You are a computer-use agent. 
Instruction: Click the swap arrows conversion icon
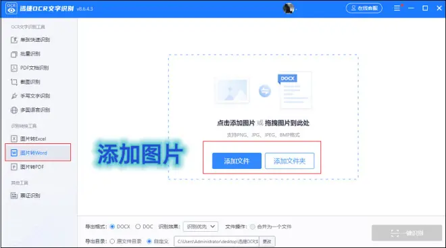click(264, 91)
